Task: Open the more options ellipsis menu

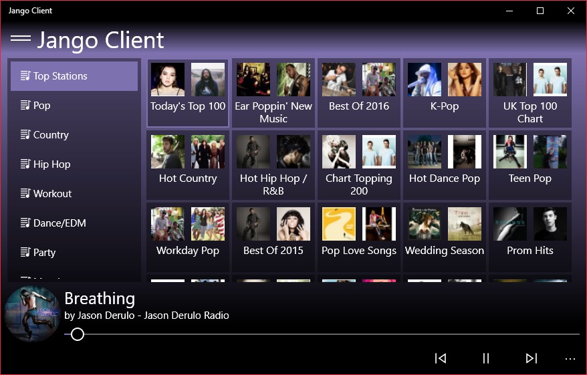Action: coord(570,359)
